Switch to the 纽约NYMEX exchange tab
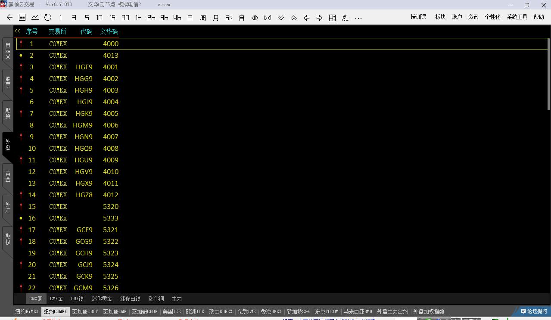The height and width of the screenshot is (320, 551). coord(27,311)
